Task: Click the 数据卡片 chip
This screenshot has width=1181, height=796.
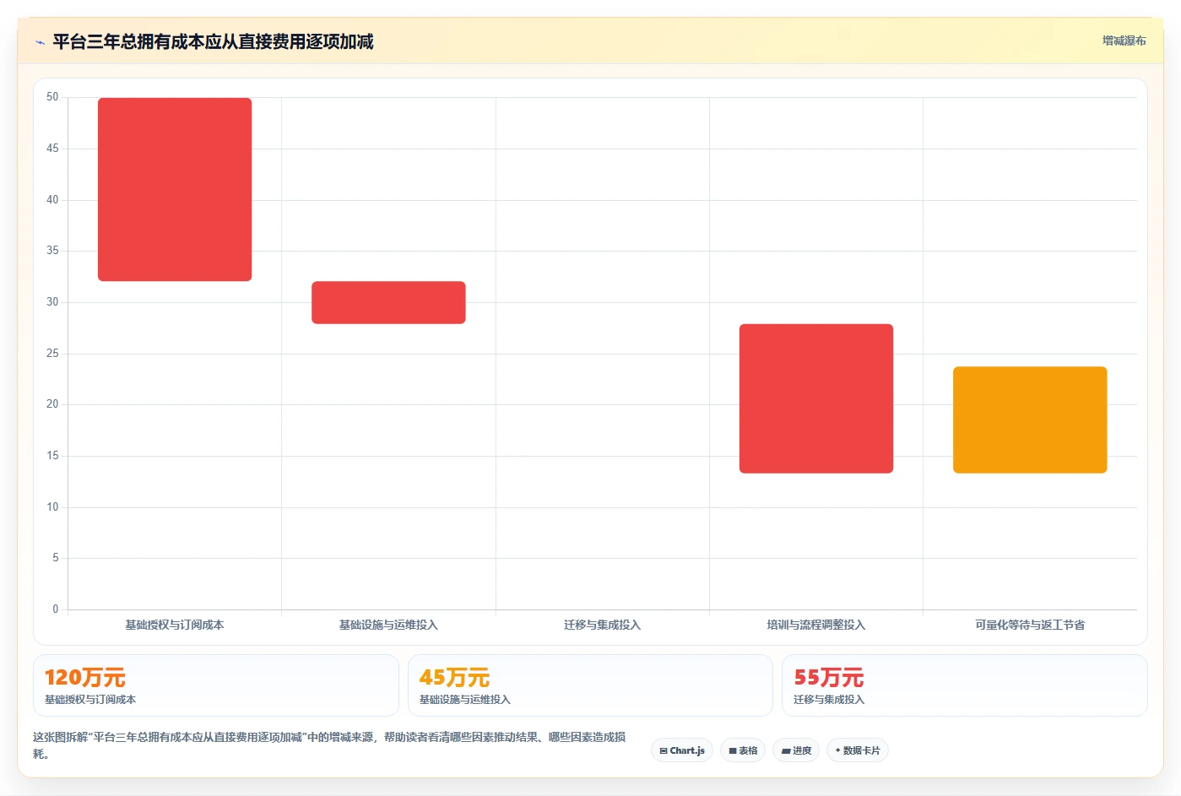Action: [858, 750]
